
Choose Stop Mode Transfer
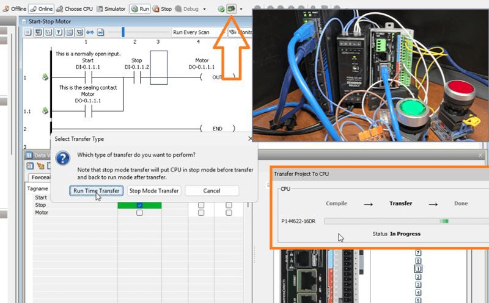coord(153,191)
